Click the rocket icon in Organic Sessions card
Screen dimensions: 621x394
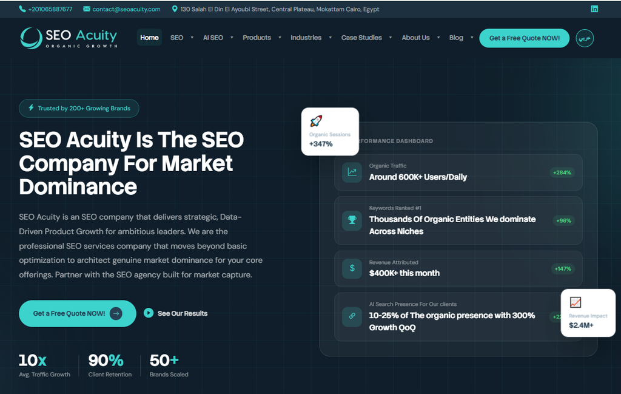tap(316, 121)
